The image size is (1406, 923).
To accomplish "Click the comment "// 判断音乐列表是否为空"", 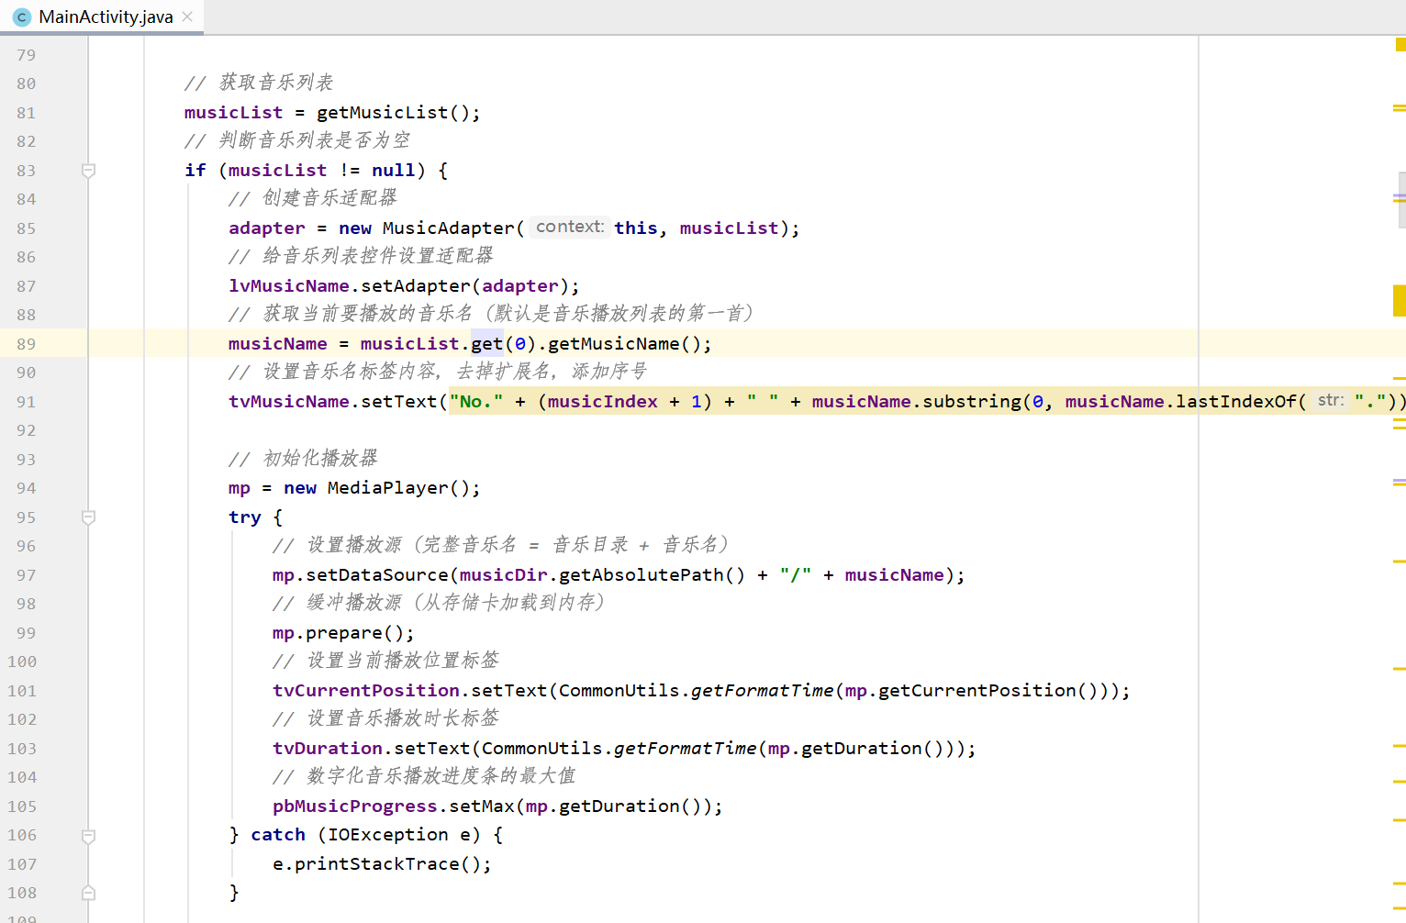I will click(297, 140).
